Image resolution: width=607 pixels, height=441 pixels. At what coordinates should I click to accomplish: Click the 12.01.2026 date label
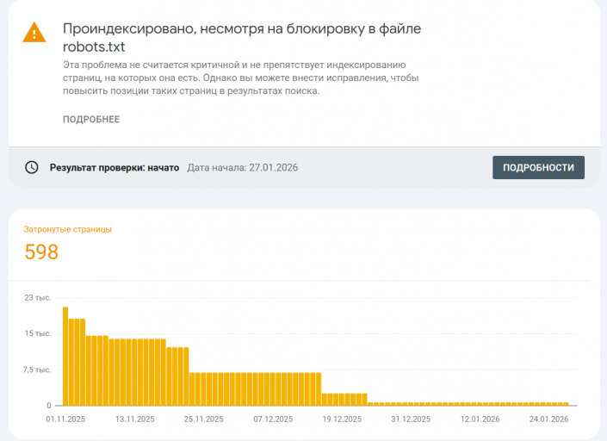point(480,419)
